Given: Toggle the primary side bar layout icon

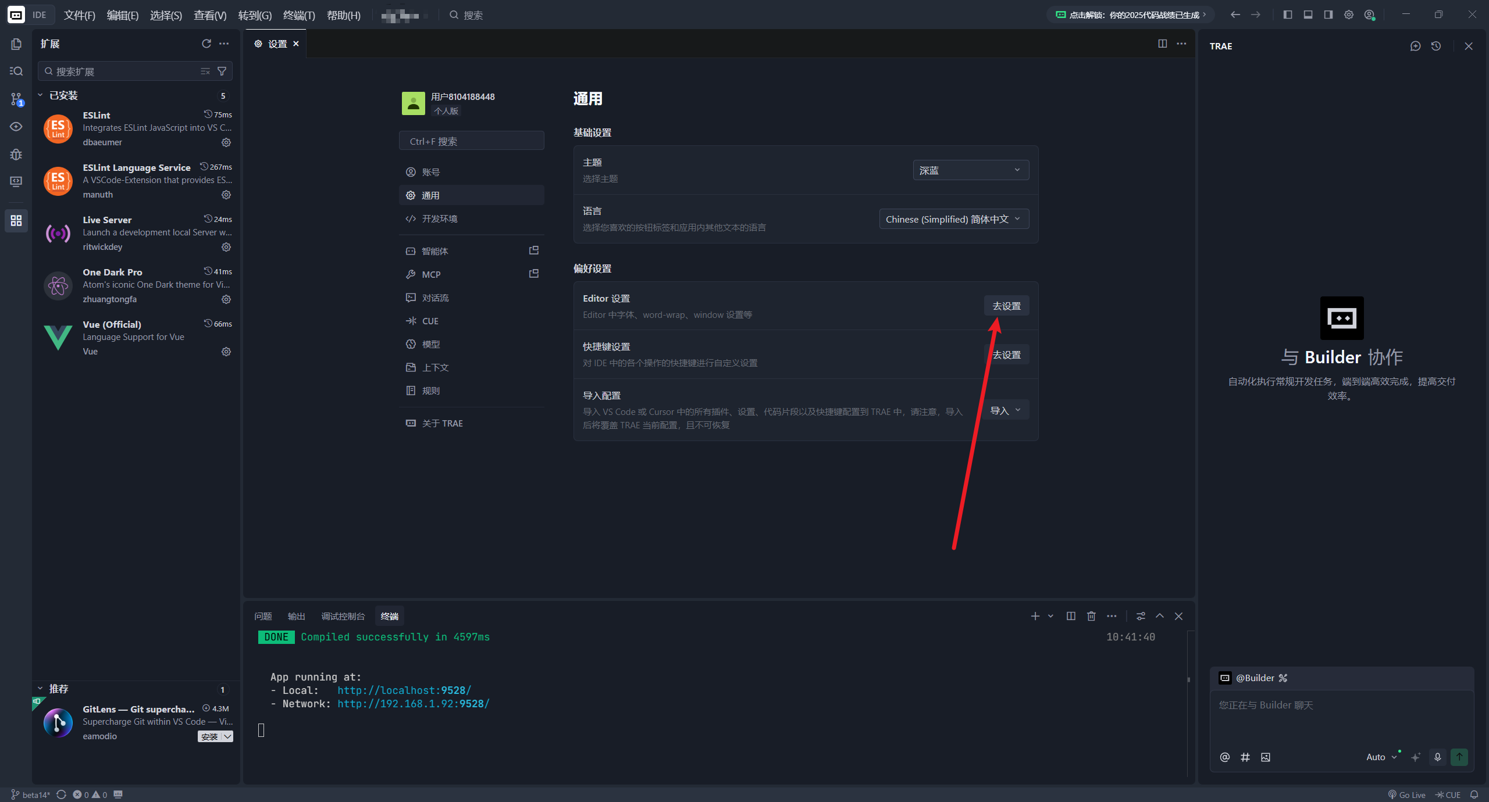Looking at the screenshot, I should pos(1288,15).
